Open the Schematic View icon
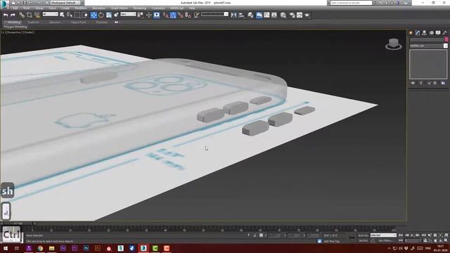The width and height of the screenshot is (450, 253). pos(274,15)
